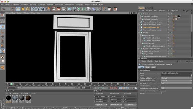Open the Rendering menu

pyautogui.click(x=79, y=4)
